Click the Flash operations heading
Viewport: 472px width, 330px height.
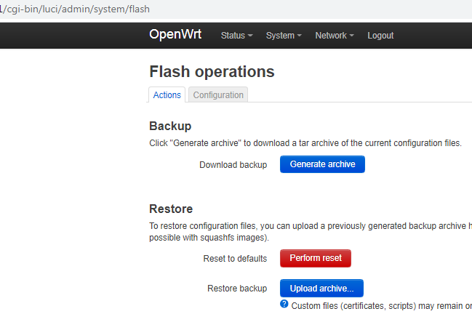pyautogui.click(x=212, y=71)
